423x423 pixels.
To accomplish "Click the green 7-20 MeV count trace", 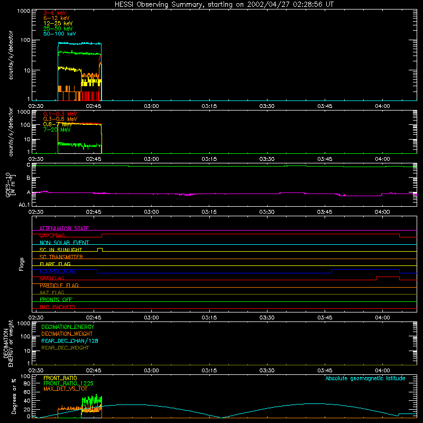I will (80, 145).
